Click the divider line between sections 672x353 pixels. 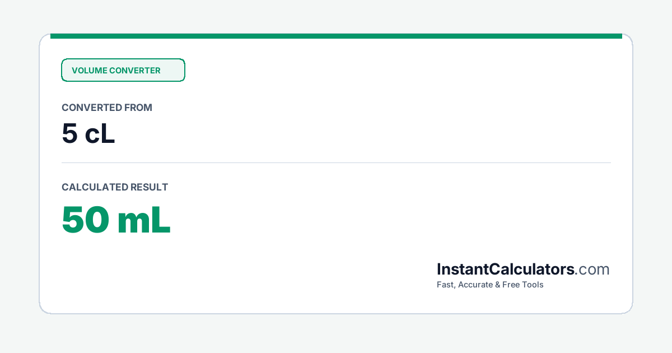336,163
